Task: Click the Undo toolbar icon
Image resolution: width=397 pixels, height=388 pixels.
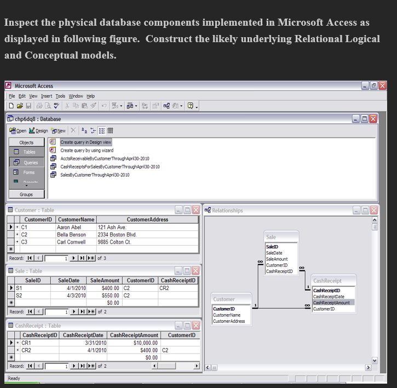Action: [104, 106]
